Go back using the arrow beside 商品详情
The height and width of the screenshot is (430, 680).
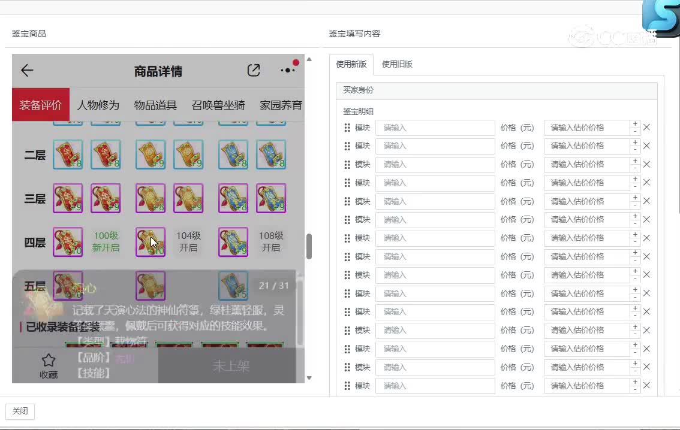[x=27, y=70]
